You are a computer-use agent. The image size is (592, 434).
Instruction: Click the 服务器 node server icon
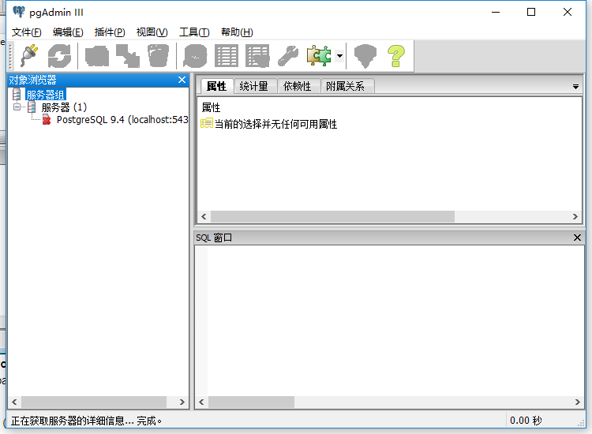[x=32, y=107]
